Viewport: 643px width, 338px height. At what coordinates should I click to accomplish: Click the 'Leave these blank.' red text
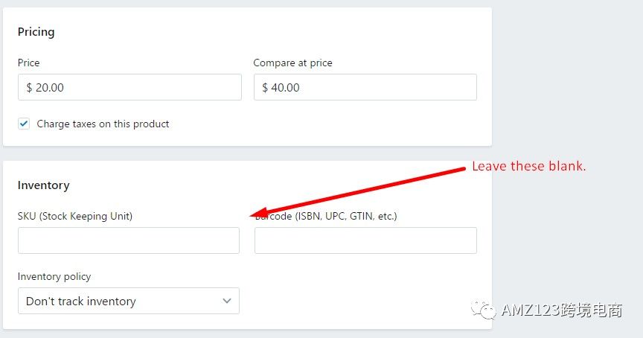(x=529, y=166)
